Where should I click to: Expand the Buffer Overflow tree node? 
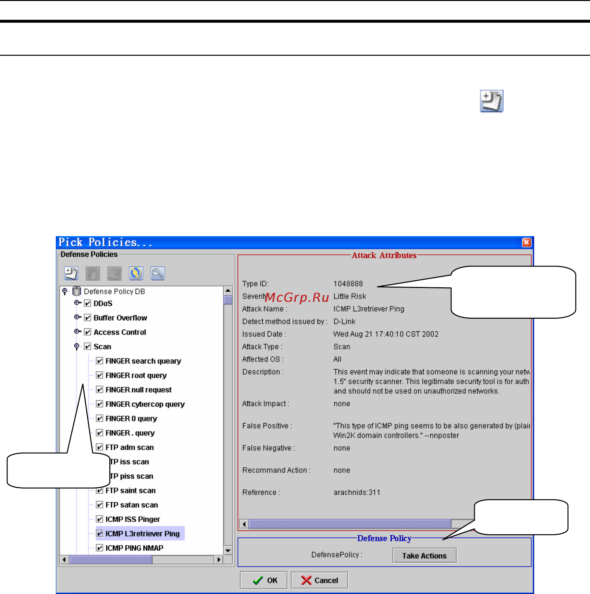coord(77,317)
